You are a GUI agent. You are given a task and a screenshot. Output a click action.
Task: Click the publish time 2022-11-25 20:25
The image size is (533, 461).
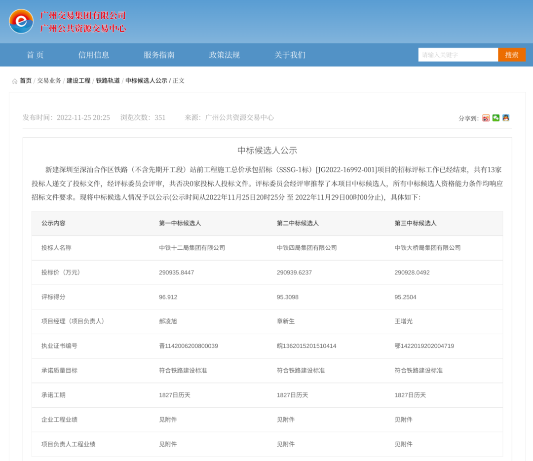[x=83, y=117]
